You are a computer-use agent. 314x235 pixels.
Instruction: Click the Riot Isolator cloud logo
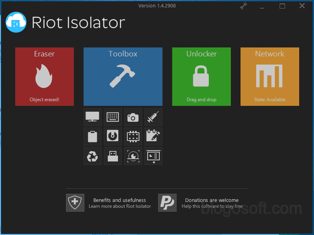point(16,22)
